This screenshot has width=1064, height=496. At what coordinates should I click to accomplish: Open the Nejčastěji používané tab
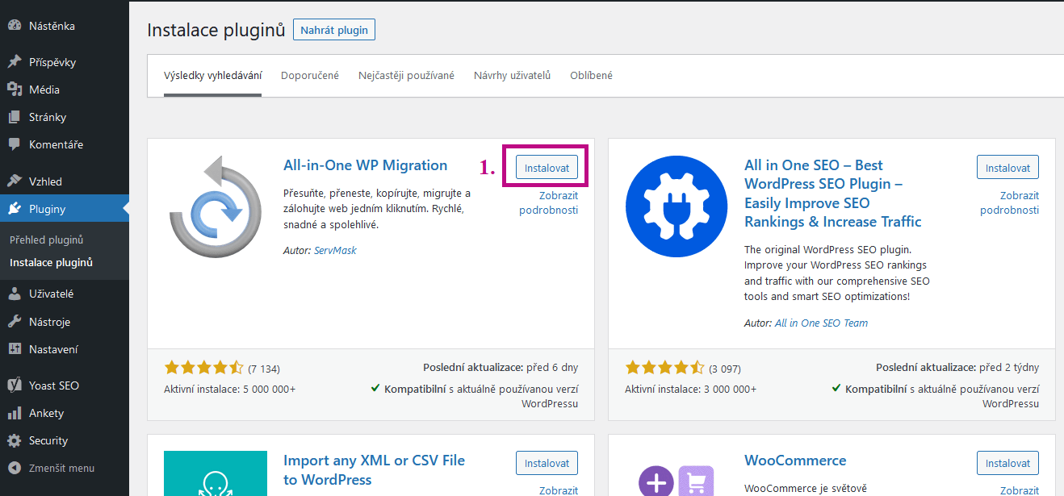tap(406, 76)
